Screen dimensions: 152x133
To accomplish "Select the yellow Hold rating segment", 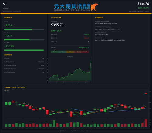I will point(70,52).
